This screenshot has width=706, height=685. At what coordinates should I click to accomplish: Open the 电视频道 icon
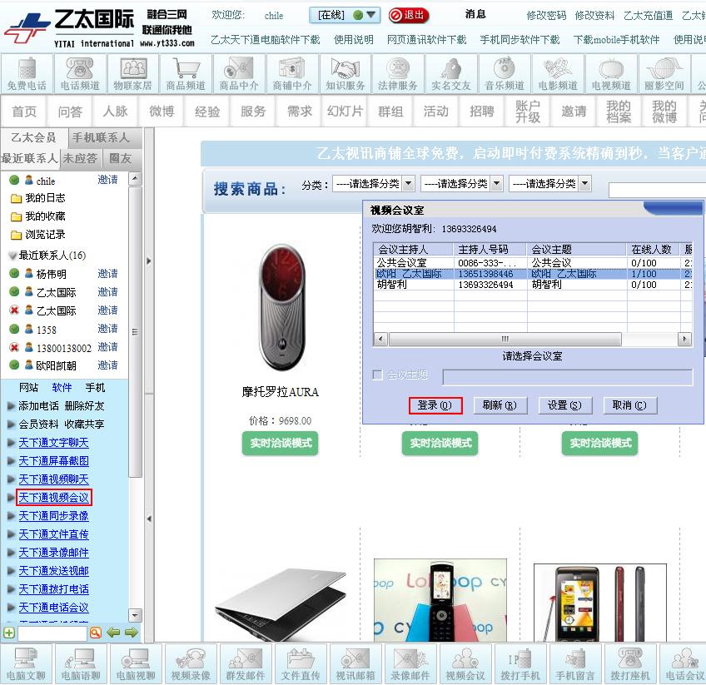tap(611, 73)
